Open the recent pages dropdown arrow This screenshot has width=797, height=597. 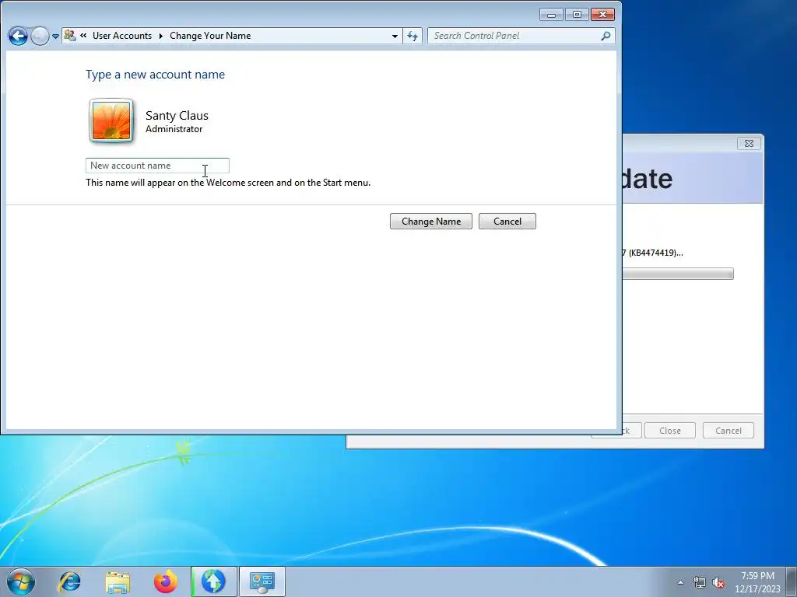55,37
